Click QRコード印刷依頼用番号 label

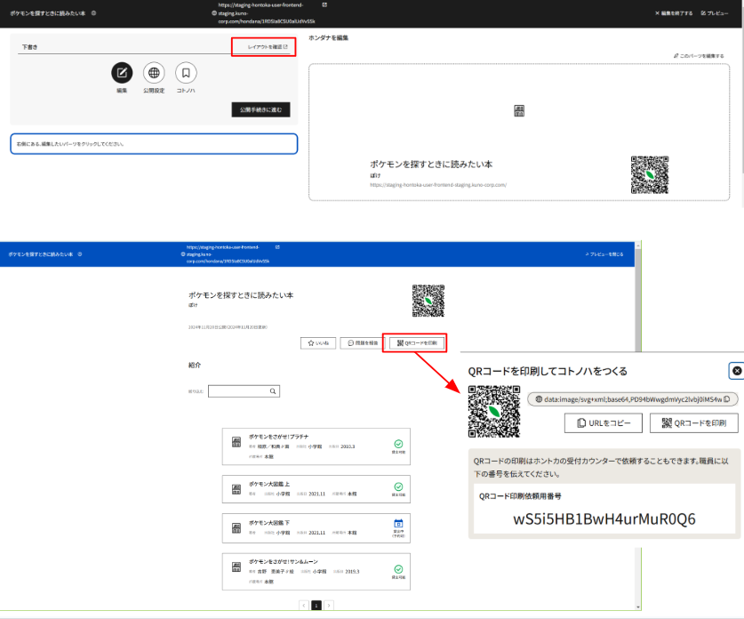point(520,496)
